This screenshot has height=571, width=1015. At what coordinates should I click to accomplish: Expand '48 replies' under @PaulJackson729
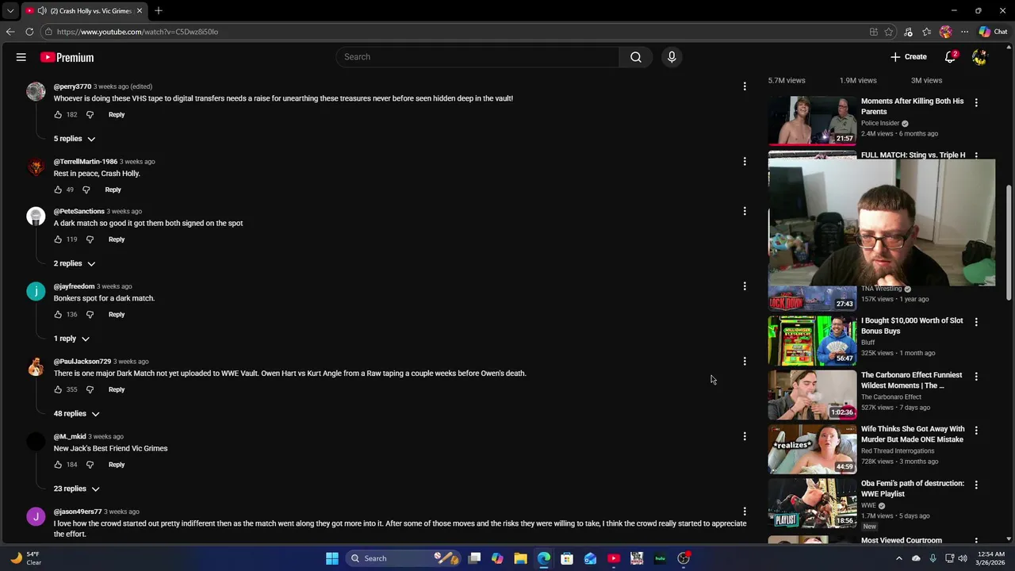77,414
